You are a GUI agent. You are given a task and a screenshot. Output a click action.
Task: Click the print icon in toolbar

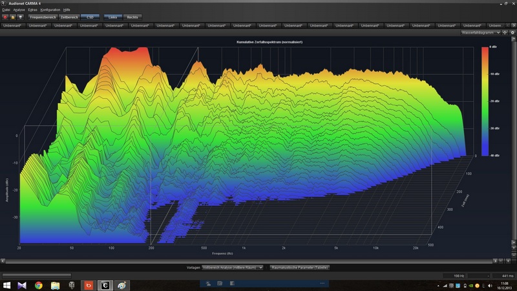click(21, 17)
